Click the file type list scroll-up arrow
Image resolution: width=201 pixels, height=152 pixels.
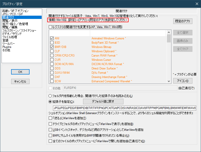point(169,32)
